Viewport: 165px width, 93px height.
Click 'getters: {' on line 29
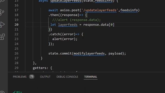[x=42, y=68]
